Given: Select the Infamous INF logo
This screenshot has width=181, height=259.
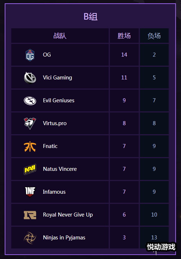Looking at the screenshot, I should tap(30, 192).
